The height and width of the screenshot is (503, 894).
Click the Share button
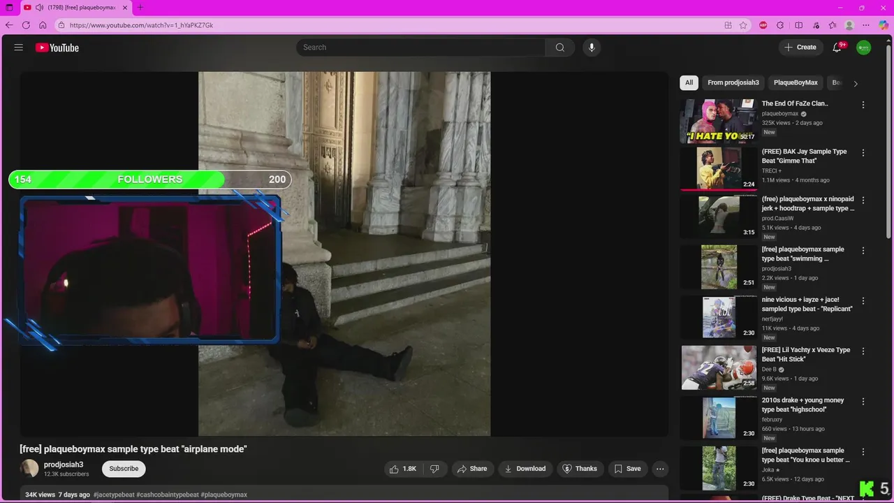[x=473, y=469]
